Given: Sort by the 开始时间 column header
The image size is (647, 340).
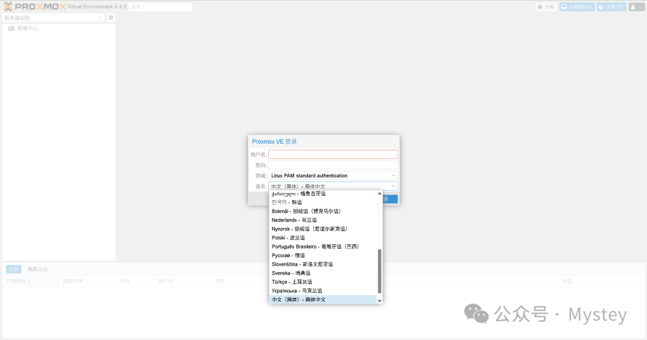Looking at the screenshot, I should [31, 281].
